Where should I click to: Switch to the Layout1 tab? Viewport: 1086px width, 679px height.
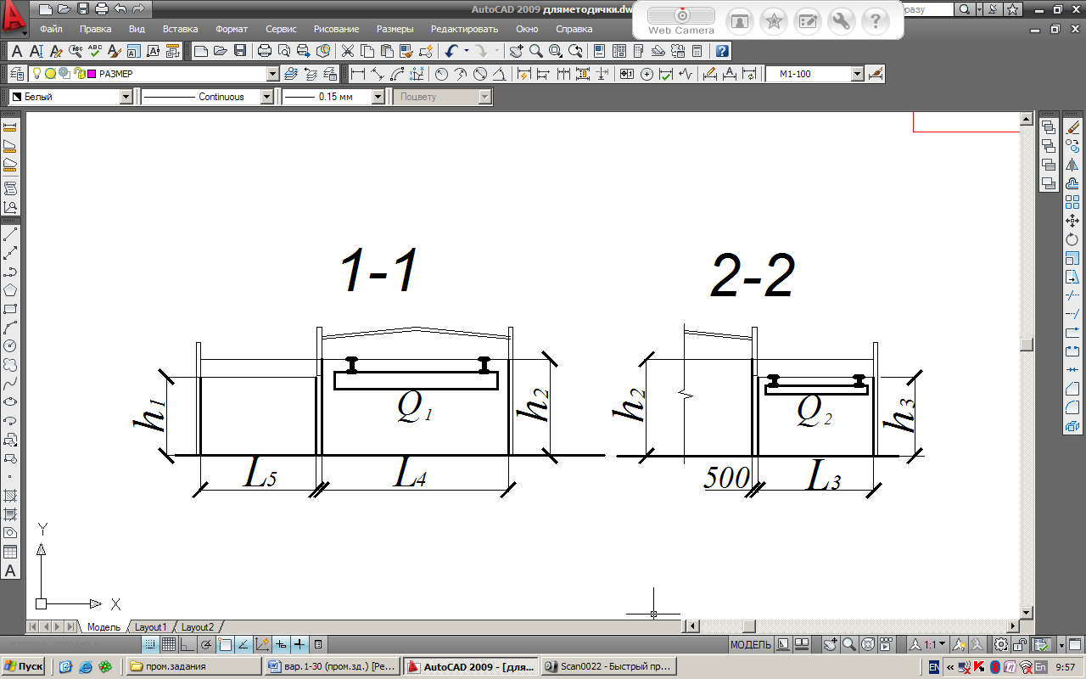point(151,626)
